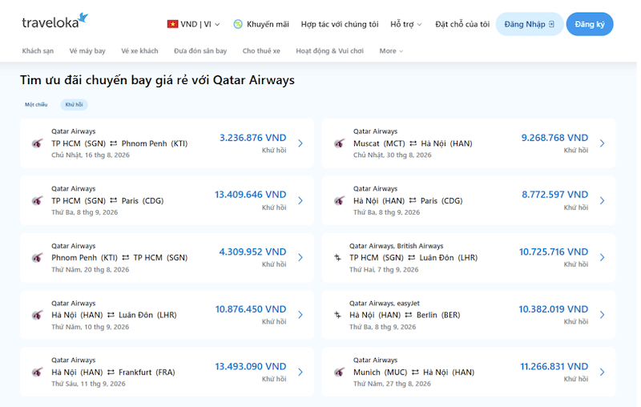Click the Qatar Airways, easyJet label
641x407 pixels.
click(385, 303)
